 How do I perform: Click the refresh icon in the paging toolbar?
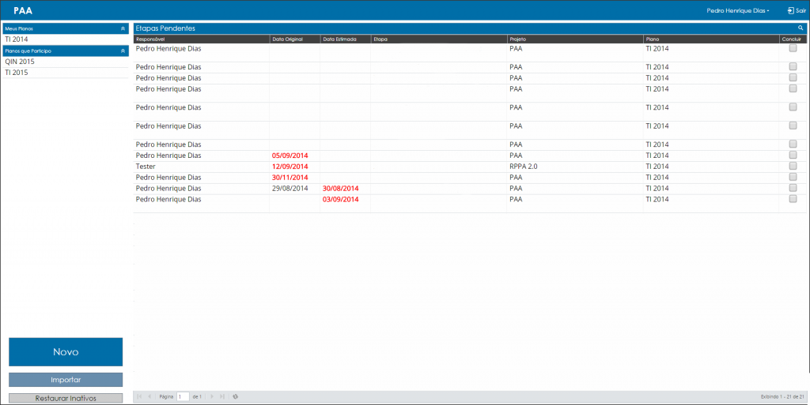236,397
